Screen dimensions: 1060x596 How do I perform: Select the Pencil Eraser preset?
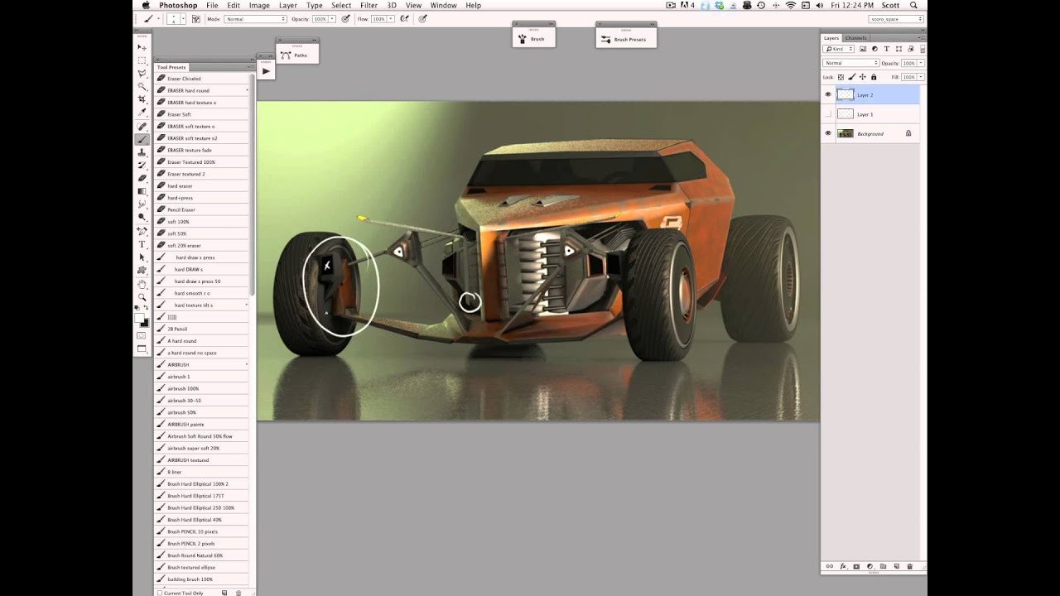pos(203,209)
